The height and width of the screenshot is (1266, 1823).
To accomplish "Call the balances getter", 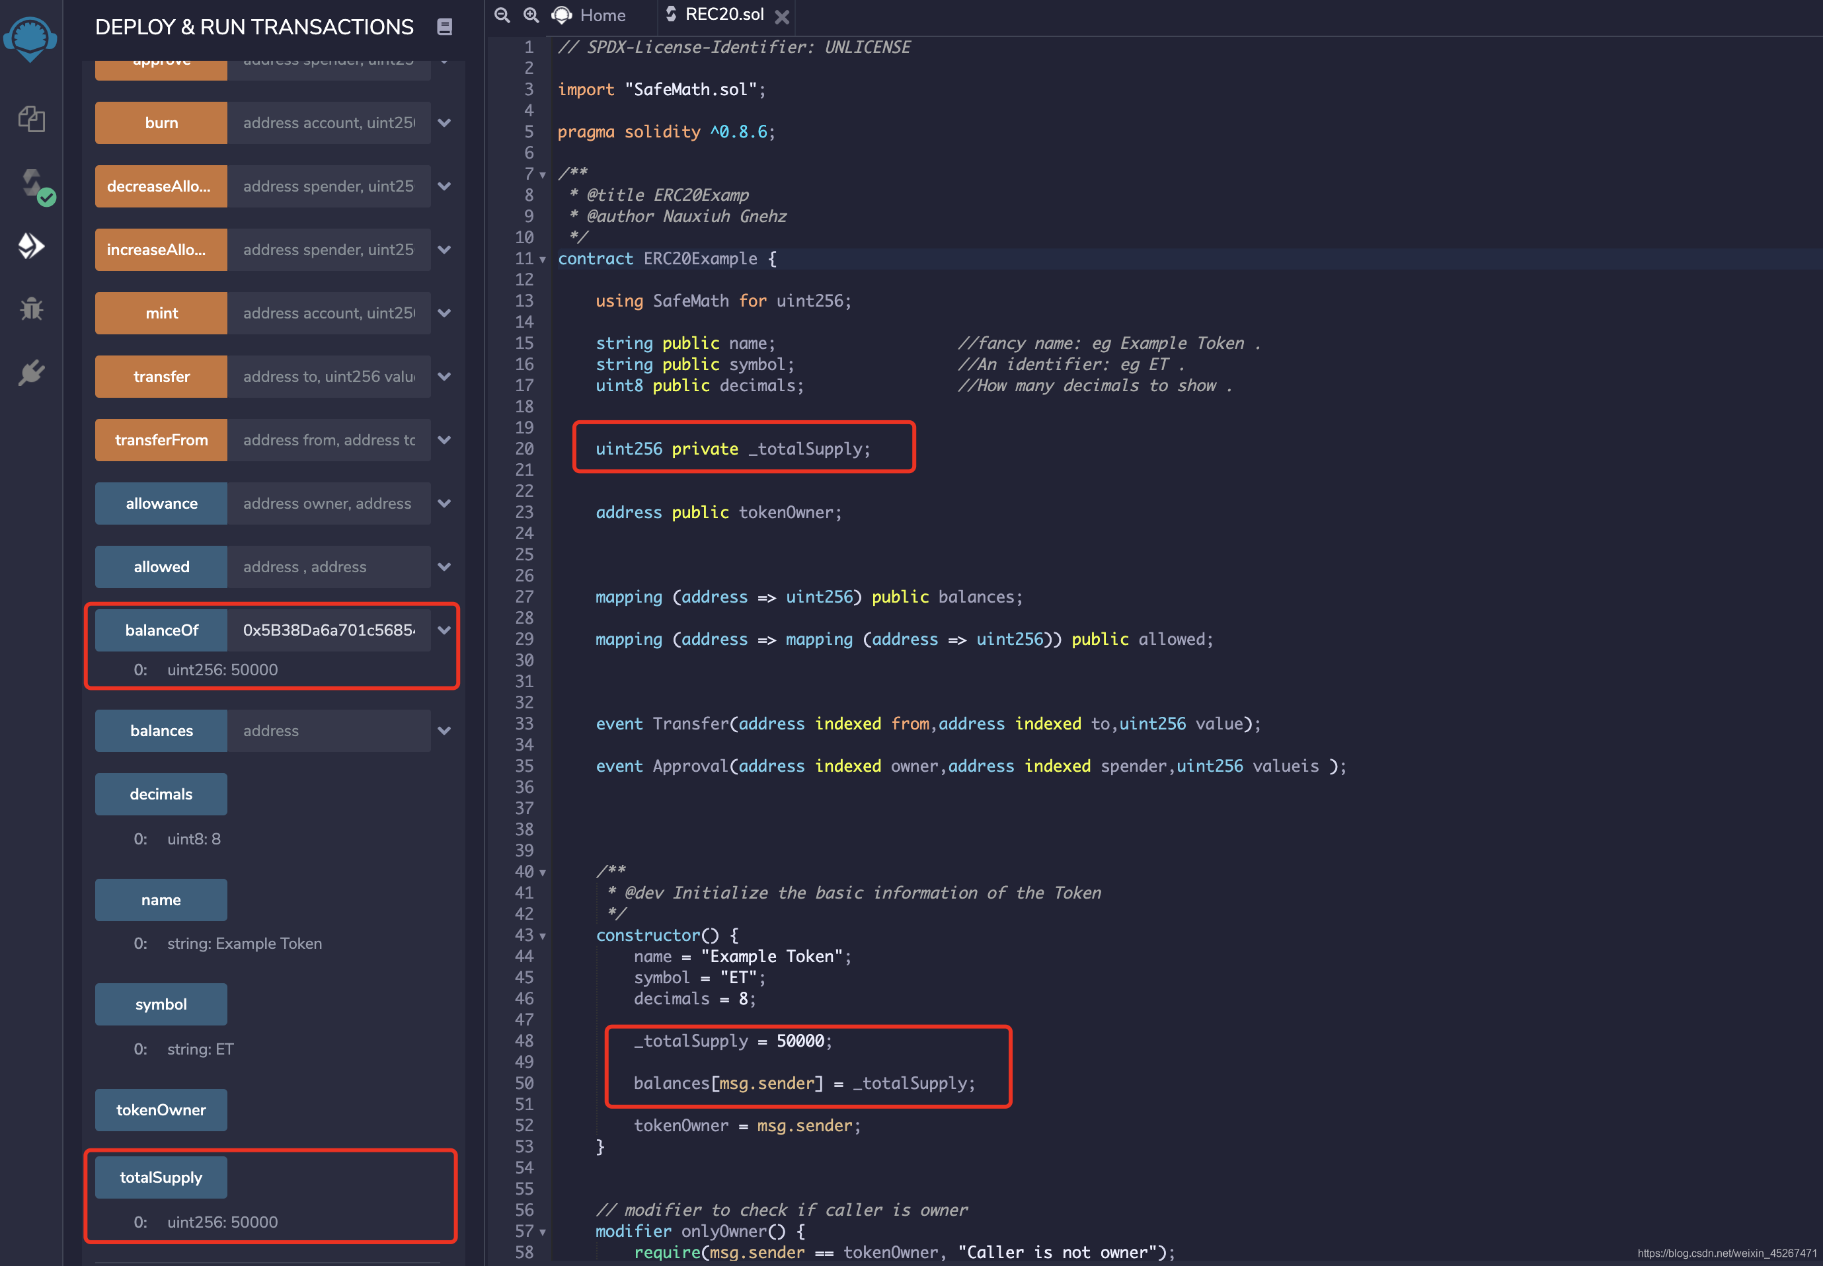I will [x=161, y=731].
